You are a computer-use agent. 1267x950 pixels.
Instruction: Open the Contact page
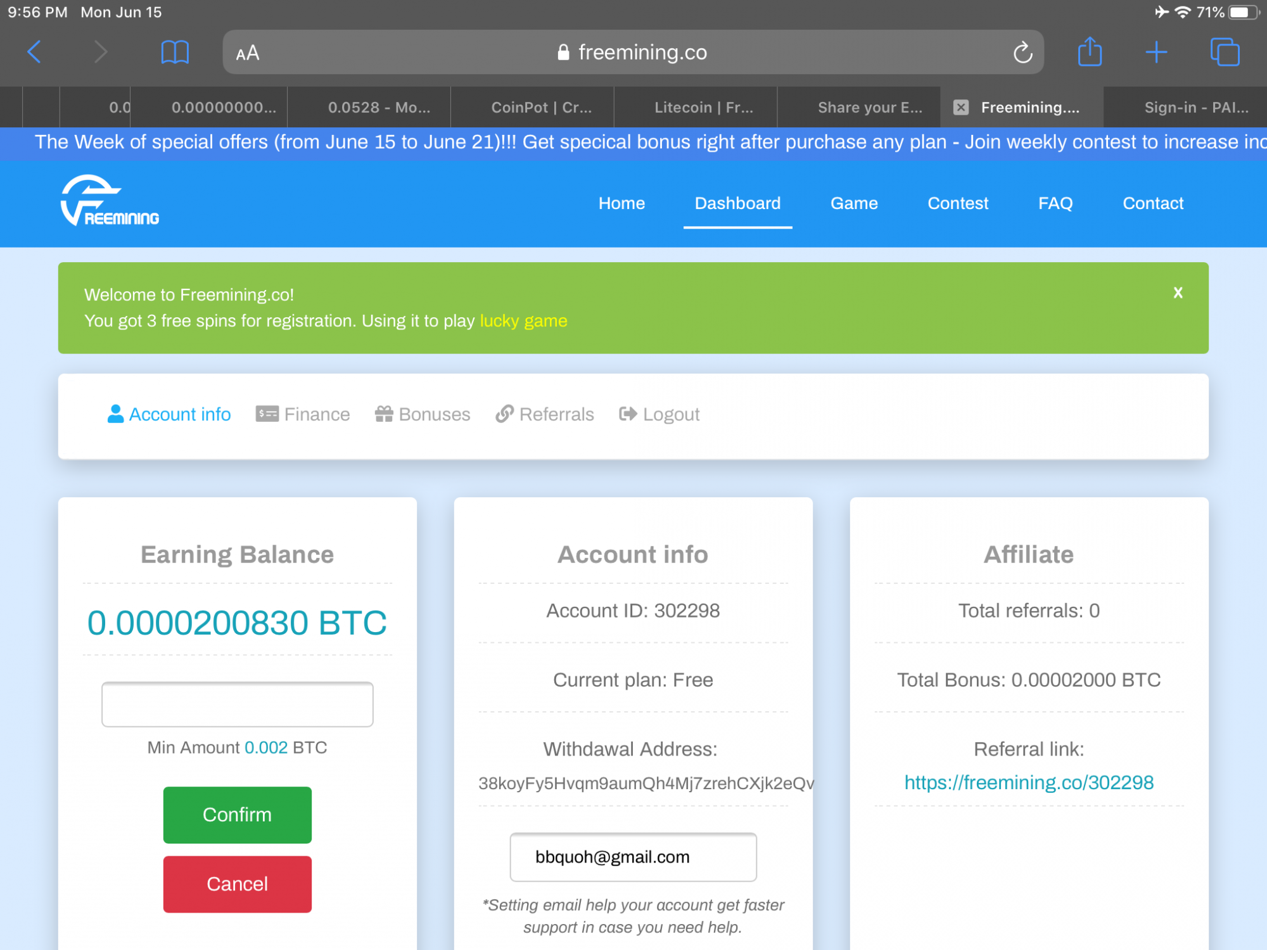[1153, 203]
